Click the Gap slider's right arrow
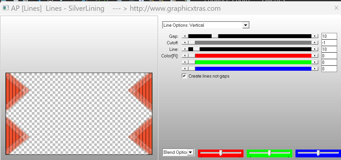Screen dimensions: 341x160 click(315, 36)
